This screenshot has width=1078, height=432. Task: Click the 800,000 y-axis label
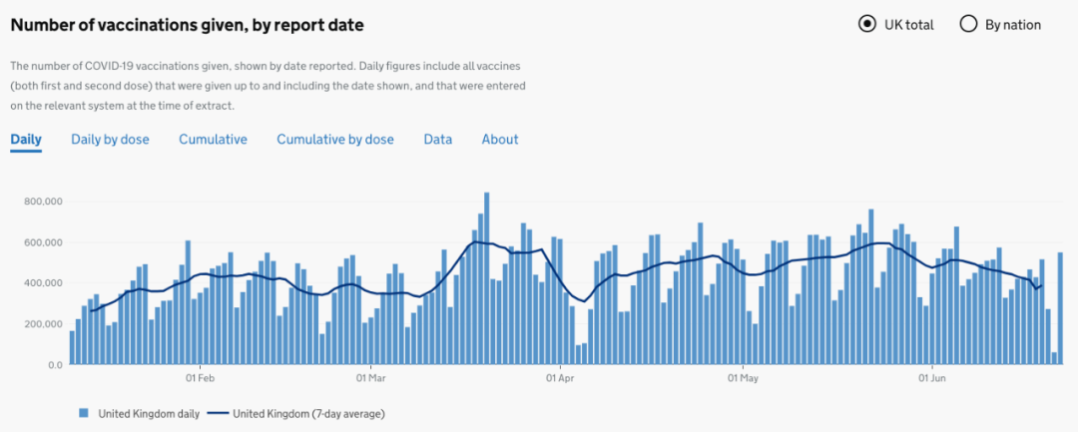pyautogui.click(x=45, y=202)
